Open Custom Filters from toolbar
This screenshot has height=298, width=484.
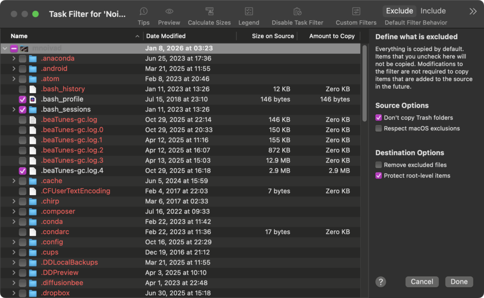pos(356,11)
